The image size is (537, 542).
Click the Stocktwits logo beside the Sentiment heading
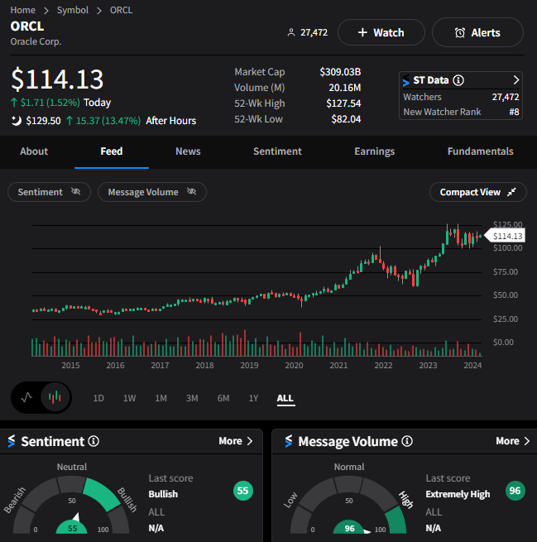click(x=12, y=441)
